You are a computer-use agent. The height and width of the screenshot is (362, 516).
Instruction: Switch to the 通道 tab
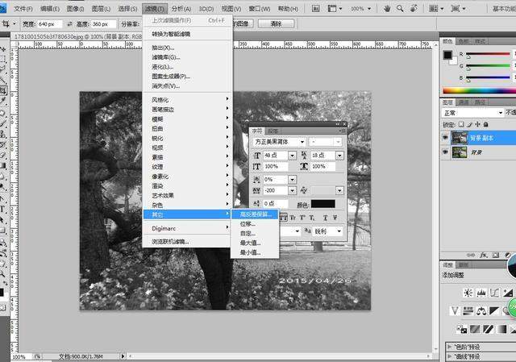464,102
